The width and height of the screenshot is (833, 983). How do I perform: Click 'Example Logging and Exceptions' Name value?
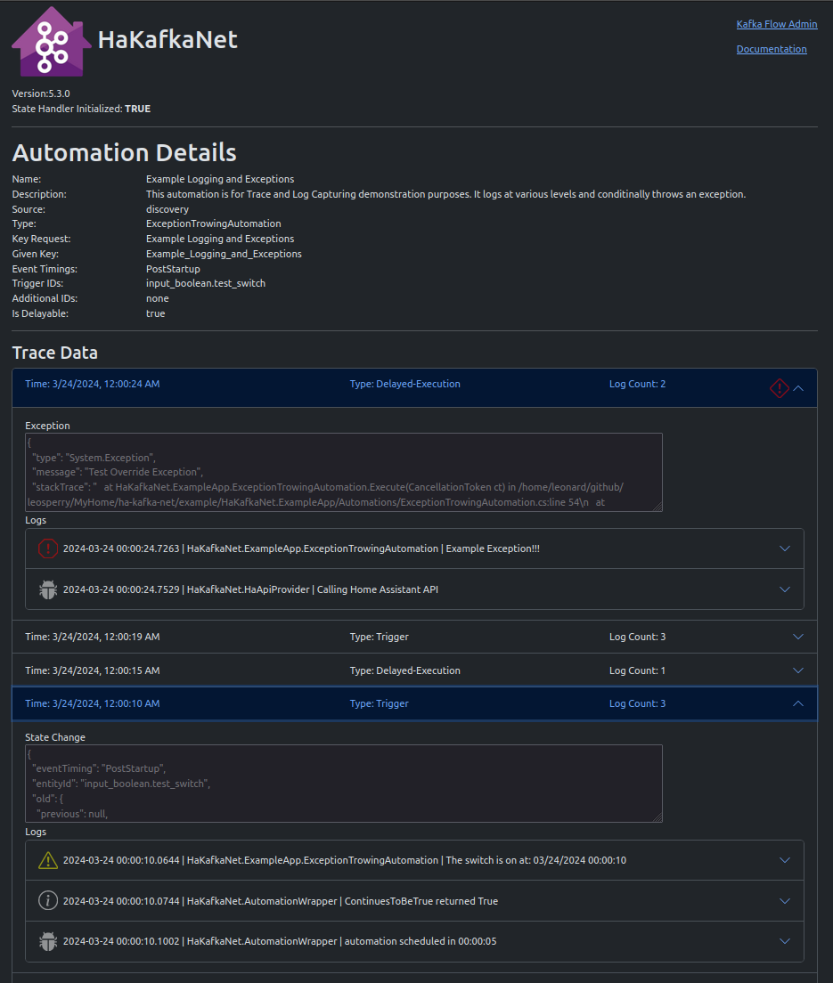220,179
